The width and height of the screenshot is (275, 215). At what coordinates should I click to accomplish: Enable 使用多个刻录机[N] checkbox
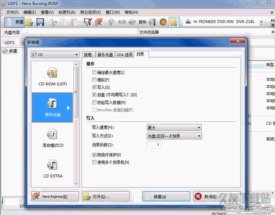94,162
